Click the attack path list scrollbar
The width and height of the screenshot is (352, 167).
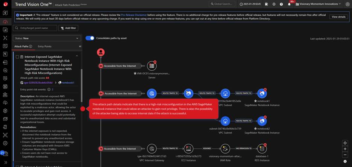82,85
